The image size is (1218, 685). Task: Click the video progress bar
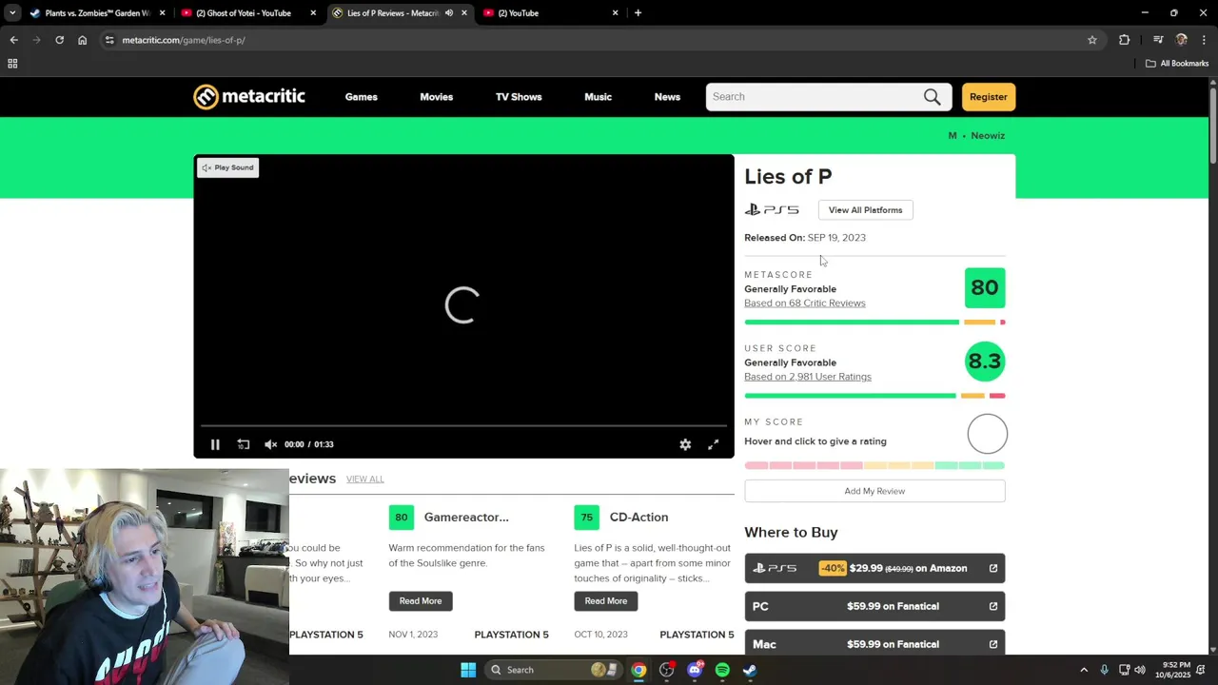(x=463, y=426)
